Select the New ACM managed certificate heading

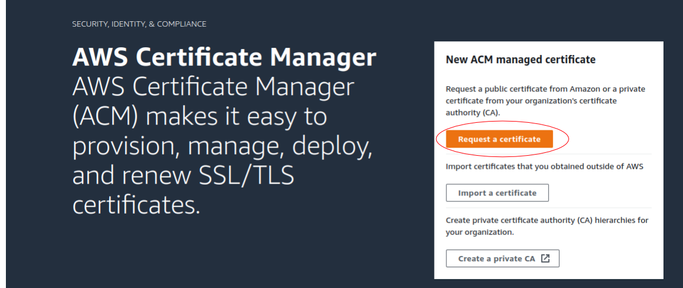click(x=521, y=60)
